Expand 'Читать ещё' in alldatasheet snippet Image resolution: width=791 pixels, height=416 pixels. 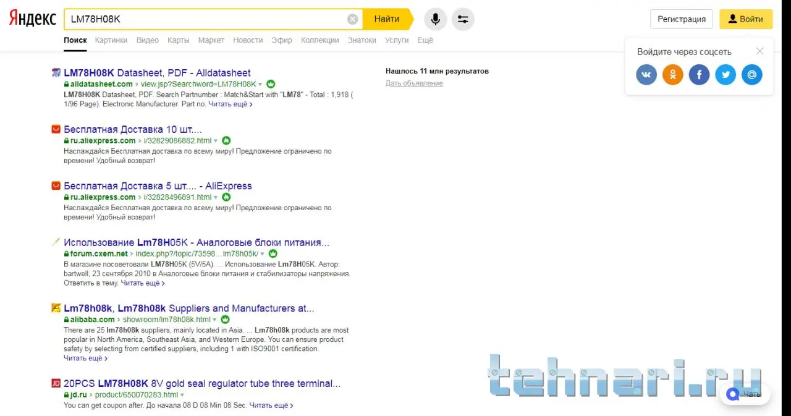(231, 104)
